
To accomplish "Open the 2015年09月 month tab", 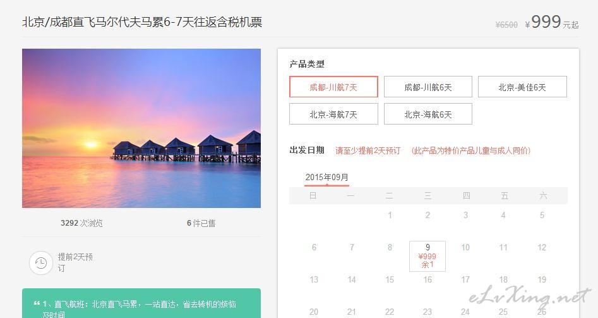I will [x=327, y=178].
